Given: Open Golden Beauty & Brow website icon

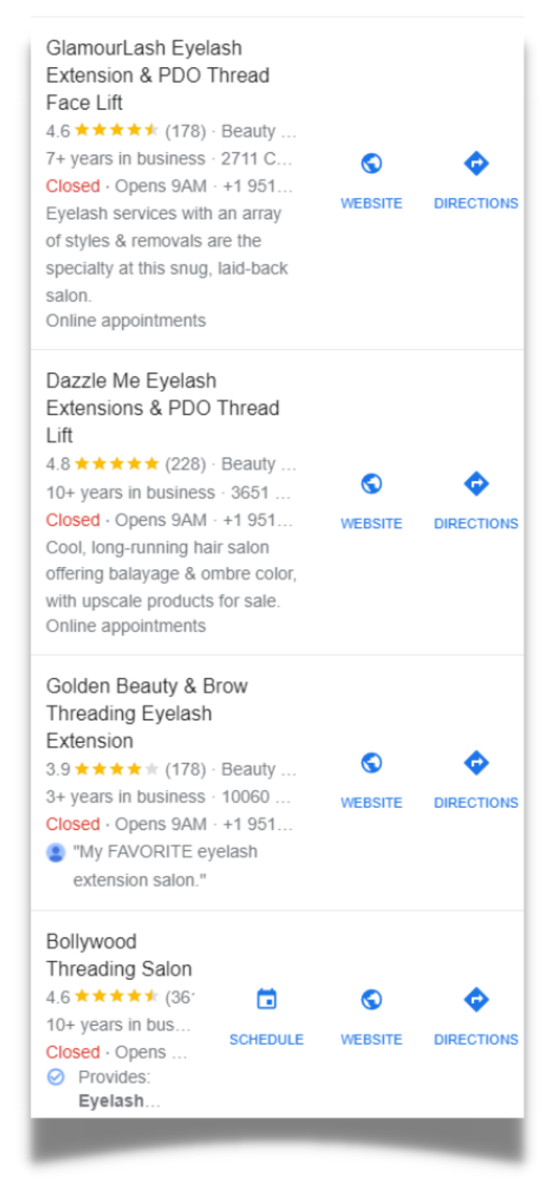Looking at the screenshot, I should coord(371,763).
